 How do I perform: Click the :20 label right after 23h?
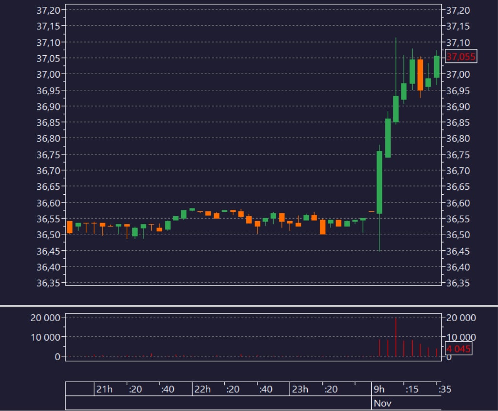pos(331,389)
